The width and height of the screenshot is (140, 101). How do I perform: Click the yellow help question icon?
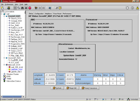click(60, 8)
